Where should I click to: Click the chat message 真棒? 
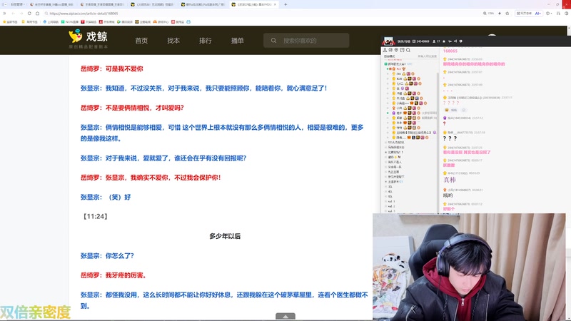pyautogui.click(x=450, y=180)
